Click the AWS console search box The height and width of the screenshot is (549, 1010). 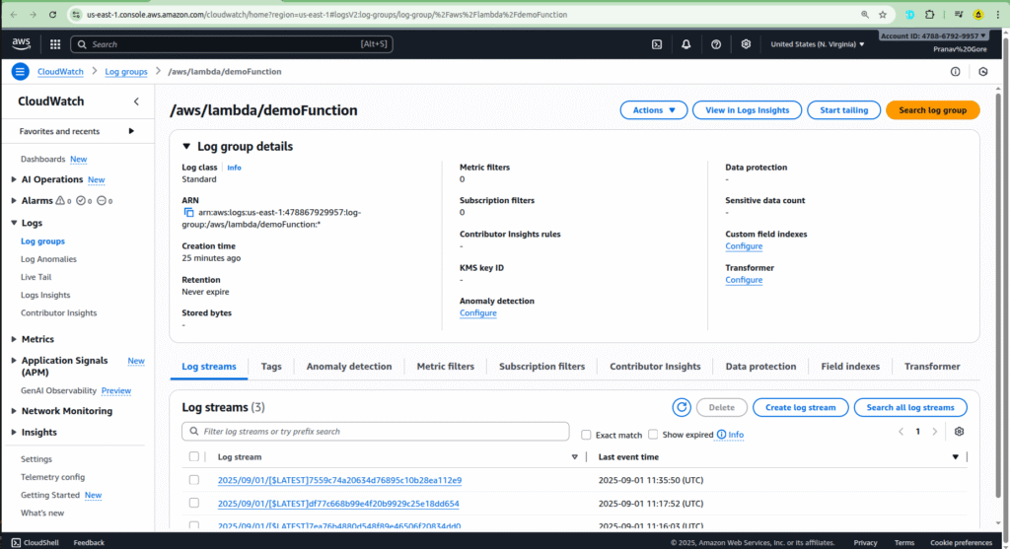click(x=232, y=44)
